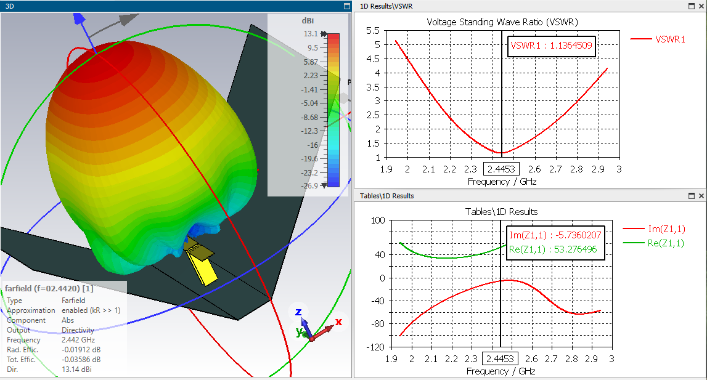Click the 2.4453 marker field in the VSWR plot

click(x=501, y=169)
